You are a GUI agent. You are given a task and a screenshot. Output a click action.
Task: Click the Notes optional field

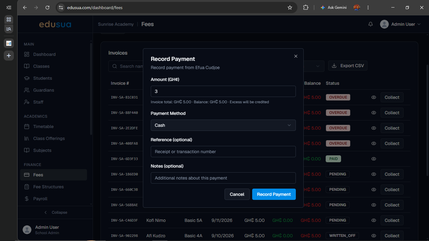coord(223,178)
